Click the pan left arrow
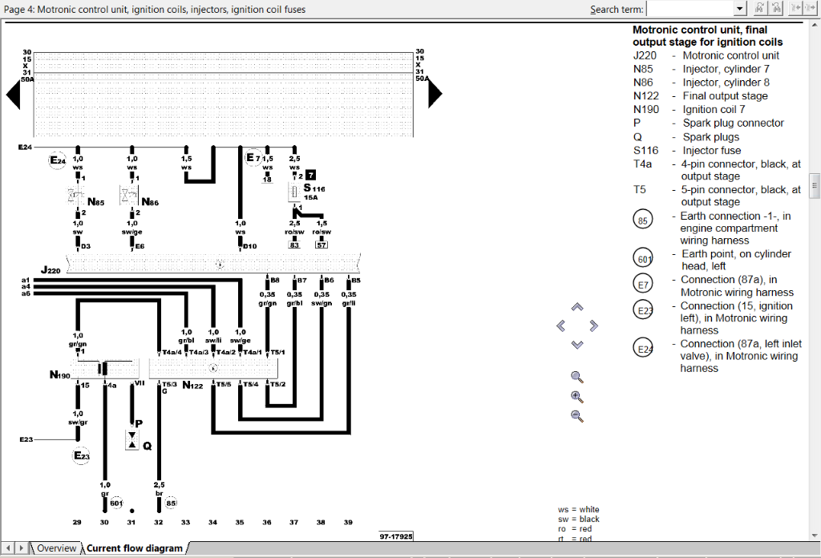Screen dimensions: 821x558 tap(560, 325)
